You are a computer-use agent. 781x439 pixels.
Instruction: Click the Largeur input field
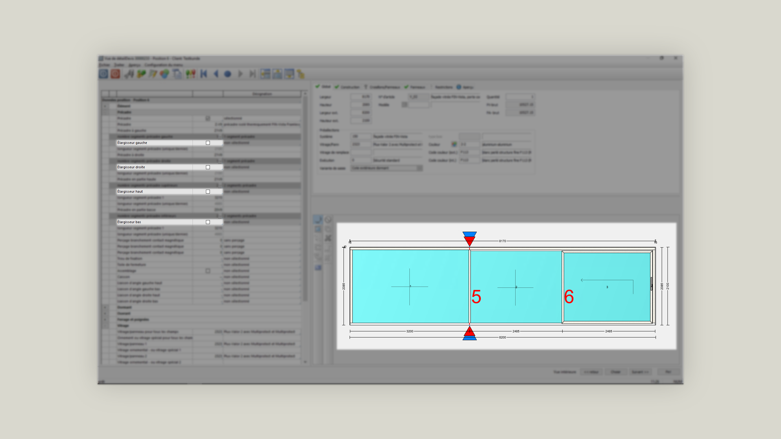point(361,97)
